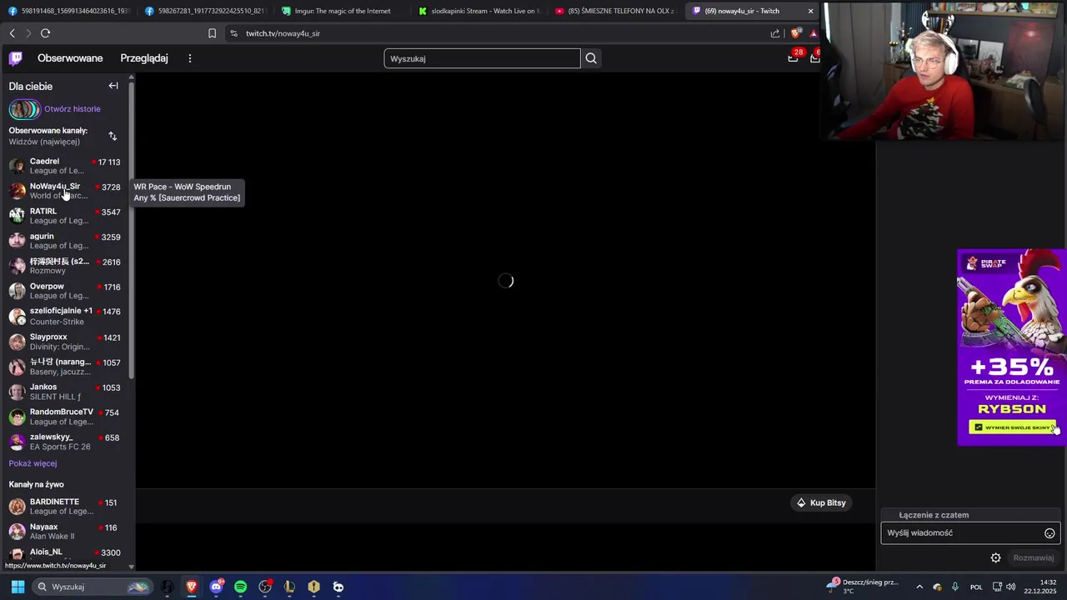Click the share icon in the address bar
Screen dimensions: 1067x600
point(775,33)
